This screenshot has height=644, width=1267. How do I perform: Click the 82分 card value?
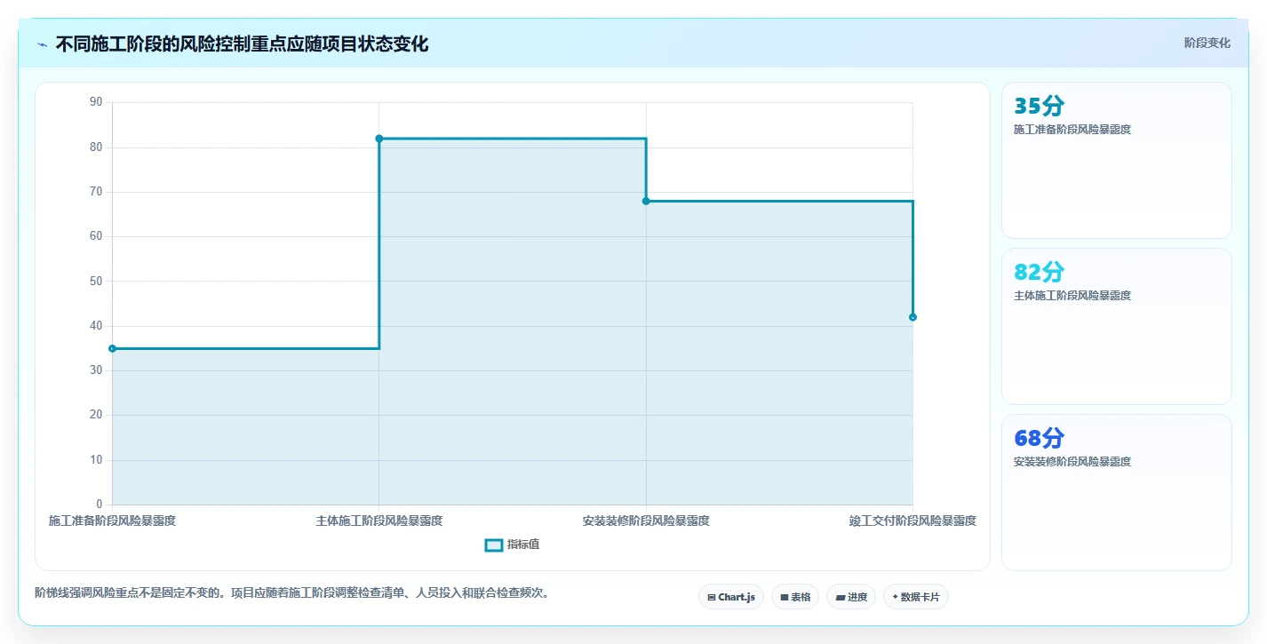point(1039,272)
